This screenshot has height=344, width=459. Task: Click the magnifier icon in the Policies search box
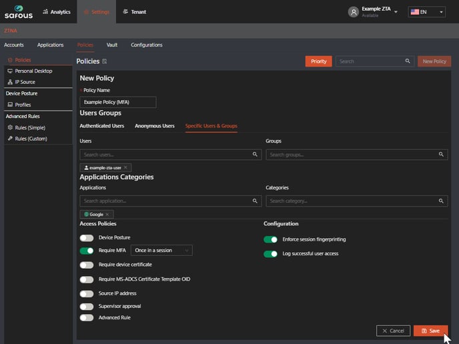coord(408,61)
